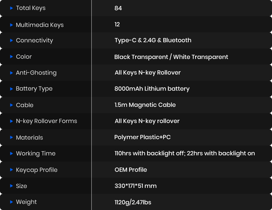This screenshot has width=272, height=210.
Task: Click the 1120g/2.47lbs weight value
Action: pyautogui.click(x=133, y=202)
